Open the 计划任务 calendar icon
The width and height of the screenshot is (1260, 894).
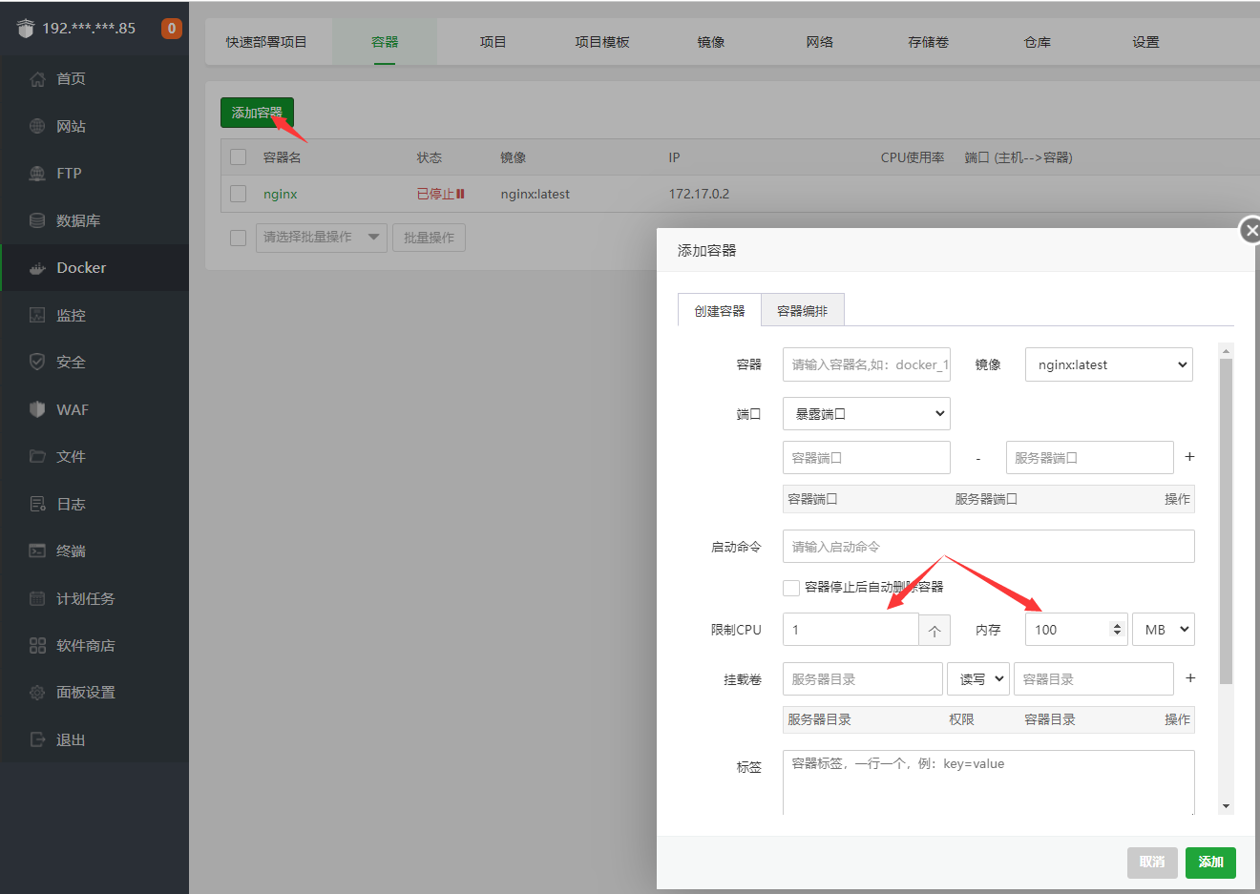point(37,598)
